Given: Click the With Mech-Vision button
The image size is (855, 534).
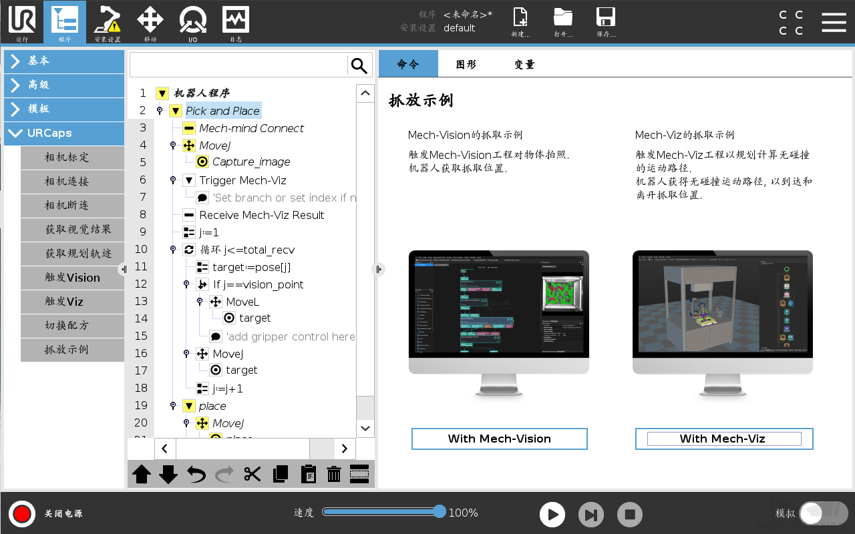Looking at the screenshot, I should [x=500, y=439].
